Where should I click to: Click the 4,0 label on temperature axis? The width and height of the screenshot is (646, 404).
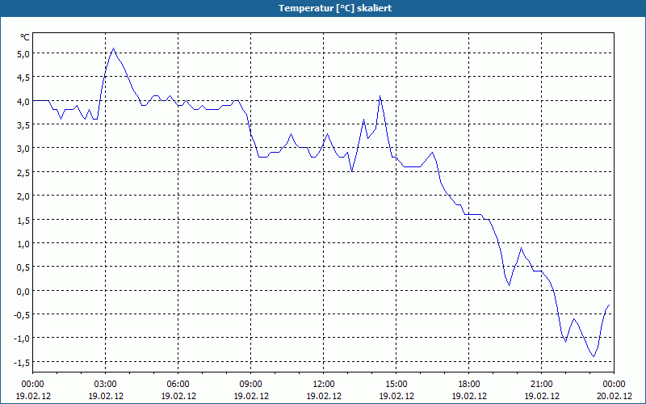point(24,102)
